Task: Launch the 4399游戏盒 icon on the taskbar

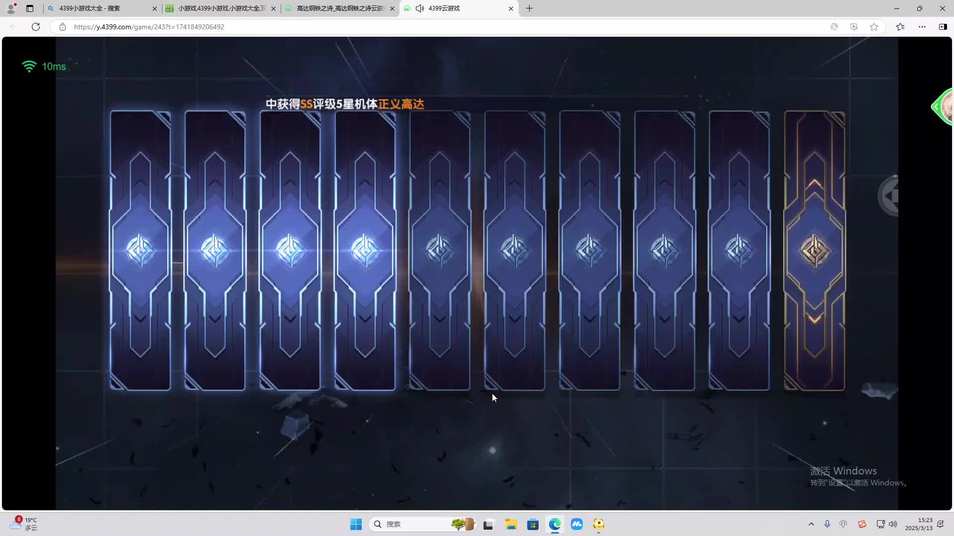Action: (x=599, y=524)
